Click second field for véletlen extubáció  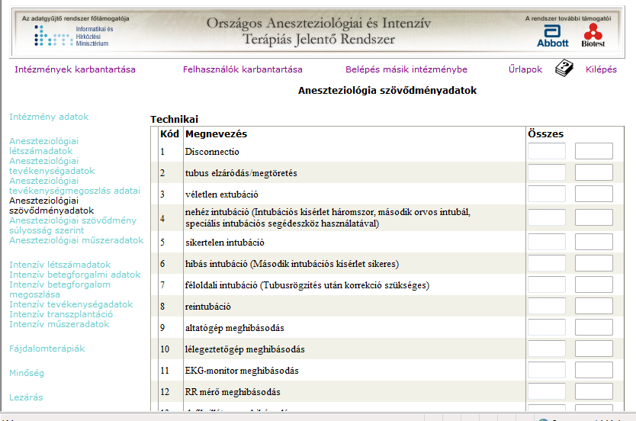tap(594, 194)
